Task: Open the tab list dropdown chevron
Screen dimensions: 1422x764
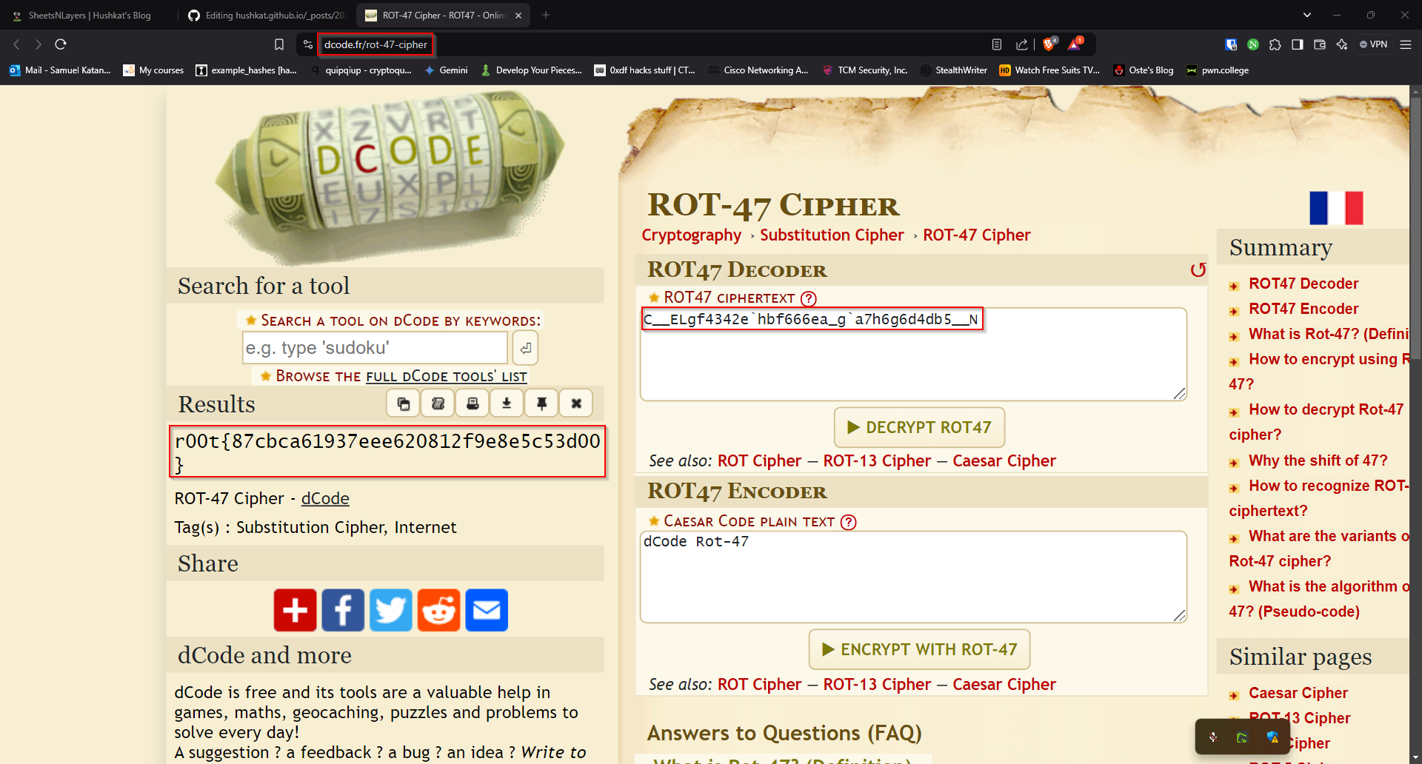Action: tap(1307, 15)
